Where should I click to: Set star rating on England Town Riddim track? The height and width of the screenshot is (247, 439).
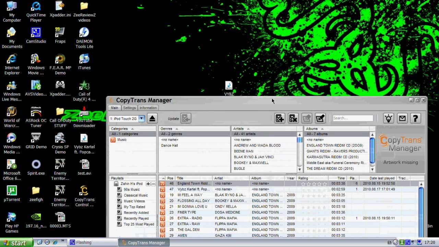click(314, 184)
